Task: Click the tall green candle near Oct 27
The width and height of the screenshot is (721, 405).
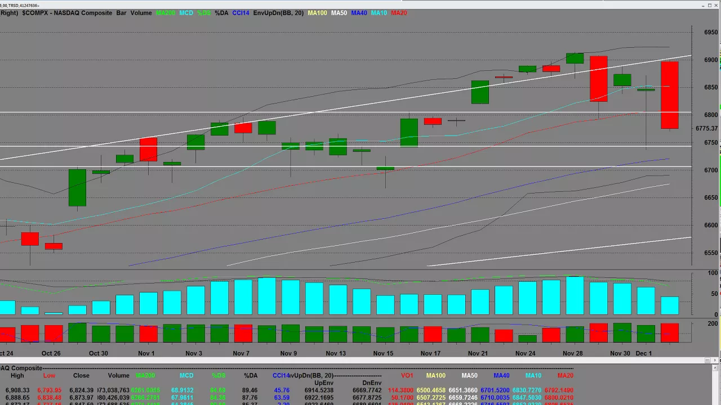Action: (77, 188)
